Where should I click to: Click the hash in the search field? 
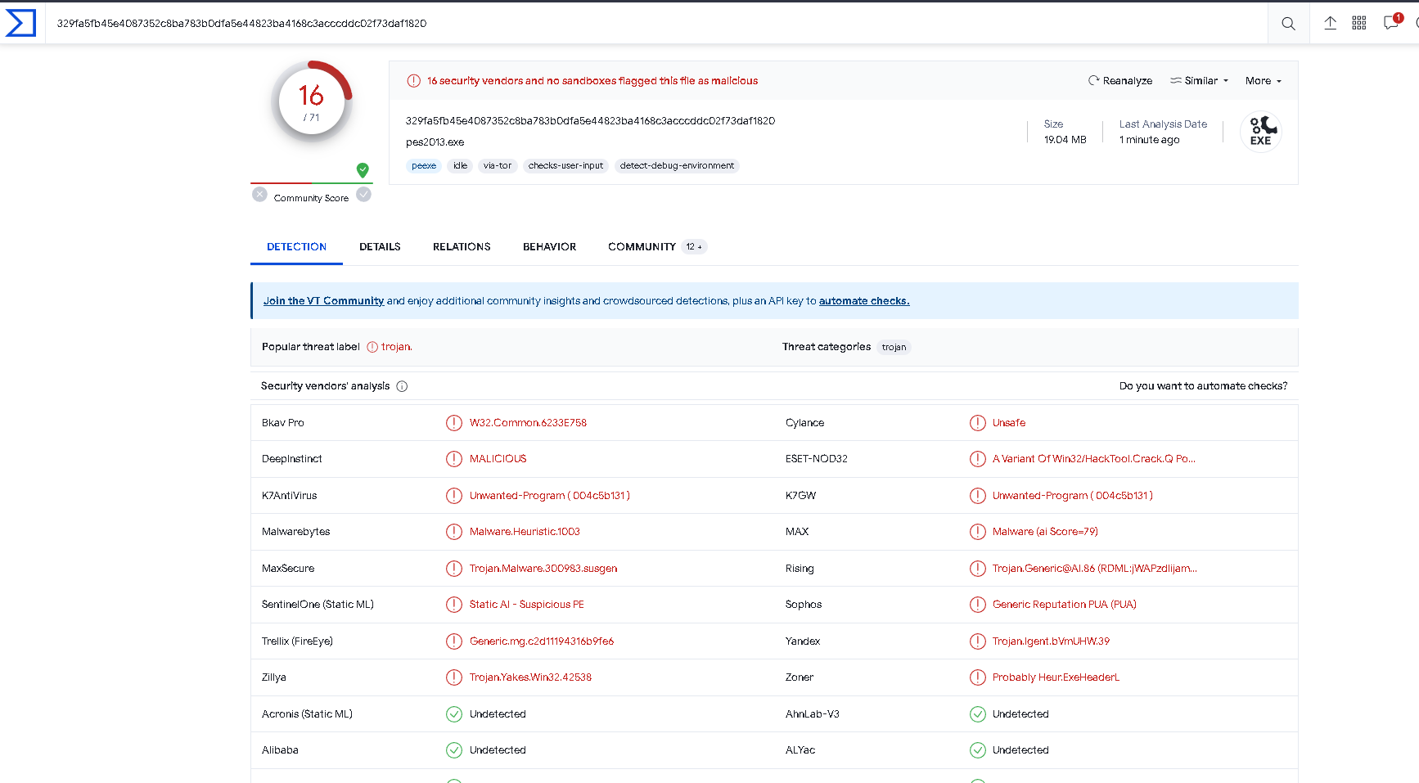pyautogui.click(x=241, y=24)
